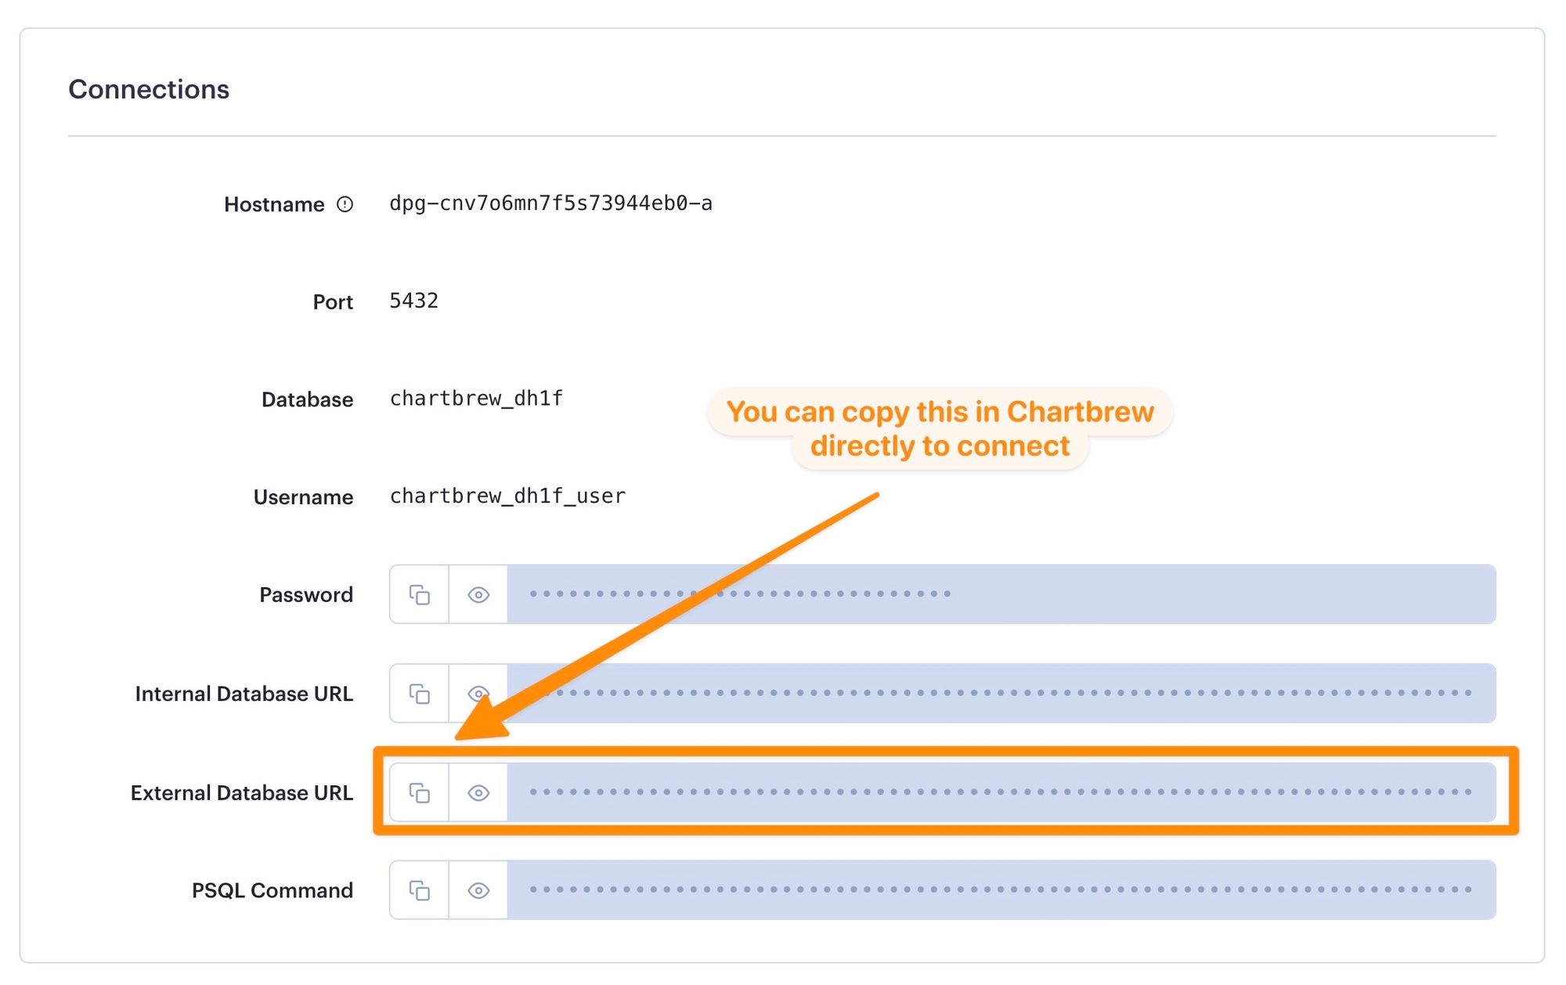Unhide the External Database URL
This screenshot has height=985, width=1566.
(x=478, y=793)
